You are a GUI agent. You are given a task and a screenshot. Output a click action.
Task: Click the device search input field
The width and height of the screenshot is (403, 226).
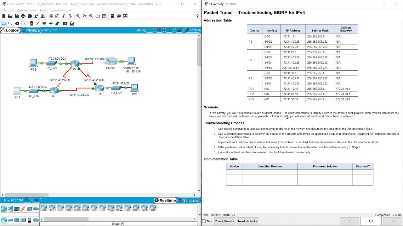[20, 214]
